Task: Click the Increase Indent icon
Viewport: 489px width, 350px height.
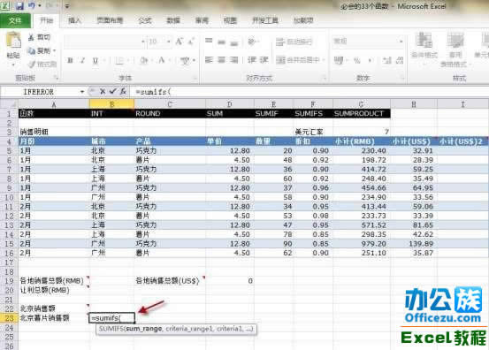Action: 264,59
